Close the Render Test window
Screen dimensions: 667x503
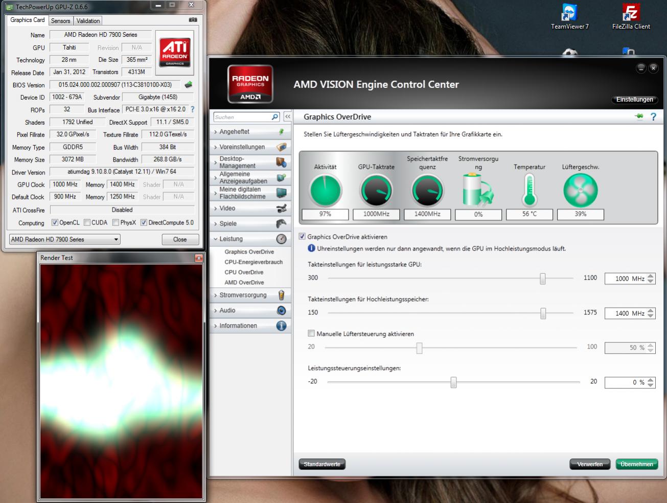[x=199, y=258]
